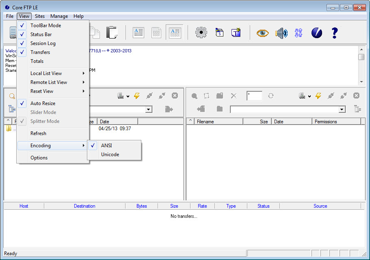Screen dimensions: 370x260
Task: Open help with the blue question mark icon
Action: [x=335, y=33]
